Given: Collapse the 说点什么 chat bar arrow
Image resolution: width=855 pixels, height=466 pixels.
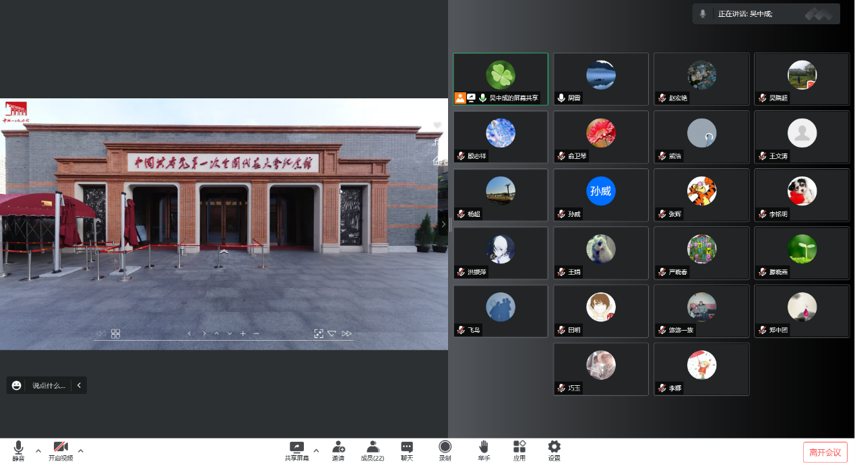Looking at the screenshot, I should point(79,385).
